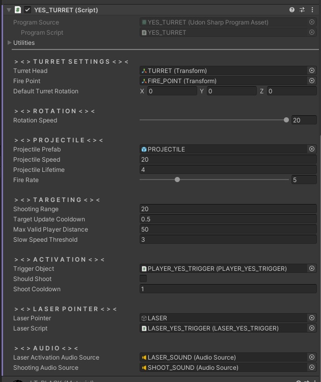This screenshot has height=382, width=321.
Task: Open object picker for Projectile Prefab
Action: click(x=312, y=149)
